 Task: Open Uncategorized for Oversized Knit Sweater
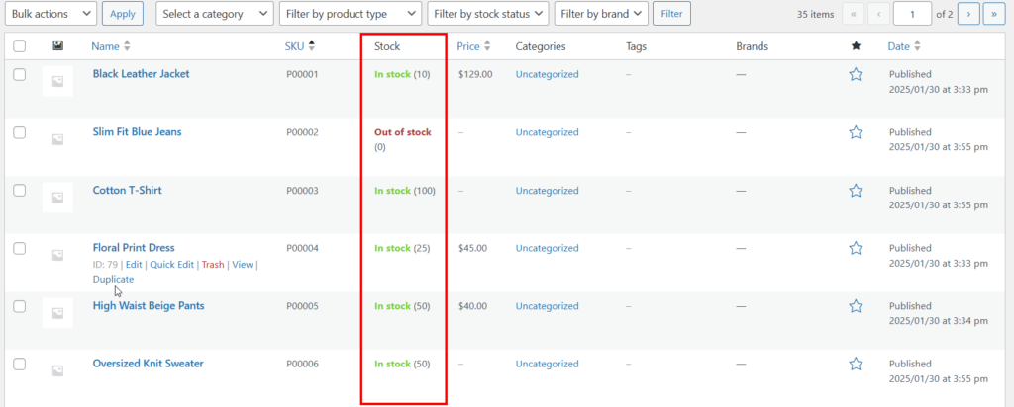(547, 364)
